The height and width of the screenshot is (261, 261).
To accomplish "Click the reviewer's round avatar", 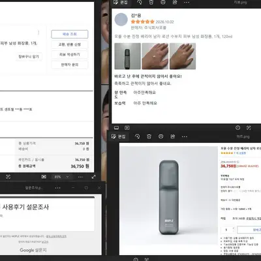I will (121, 20).
